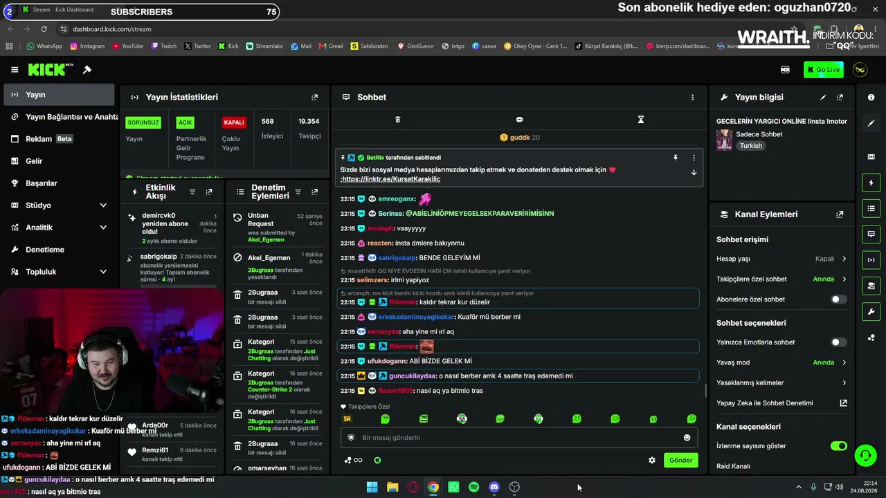
Task: Click the chat bubble icon in Sohbet toolbar
Action: click(519, 120)
